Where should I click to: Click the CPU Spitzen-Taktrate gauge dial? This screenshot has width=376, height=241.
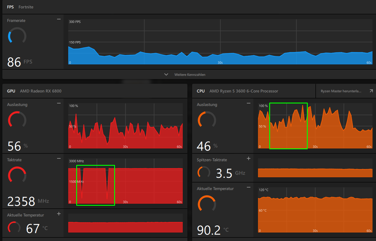[x=204, y=173]
